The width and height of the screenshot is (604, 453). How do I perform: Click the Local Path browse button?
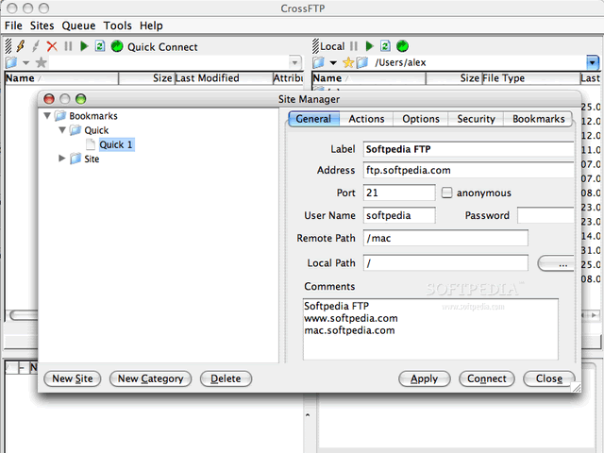(x=556, y=264)
